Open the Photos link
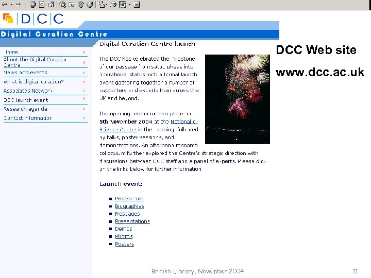Screen dimensions: 371x278 coord(124,236)
